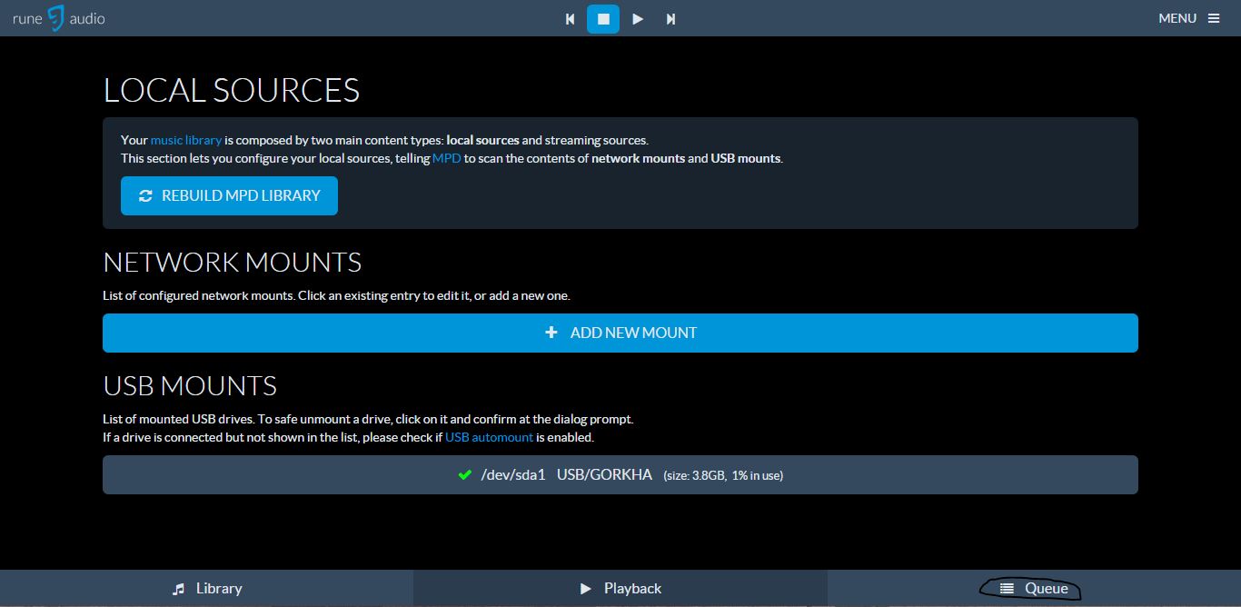Start playback with the Play button
Image resolution: width=1241 pixels, height=607 pixels.
637,18
